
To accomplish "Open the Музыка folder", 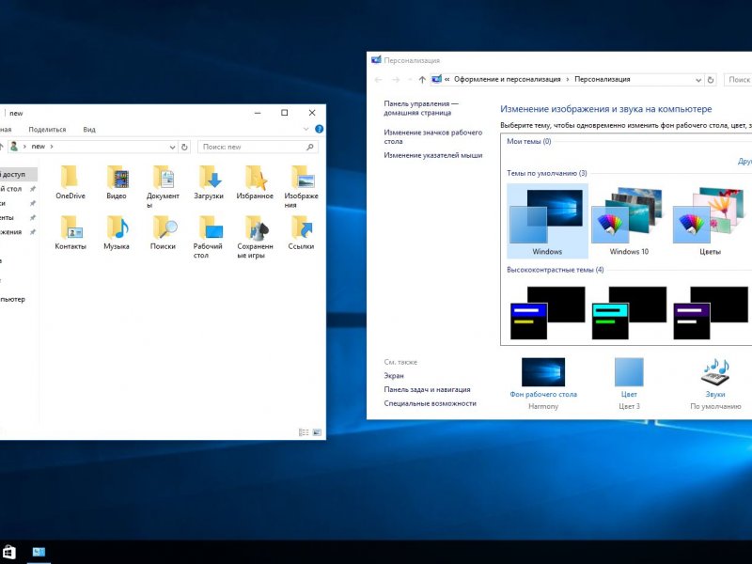I will 117,232.
